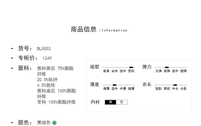Choose 长款 under the 衣长 scale

[183, 89]
